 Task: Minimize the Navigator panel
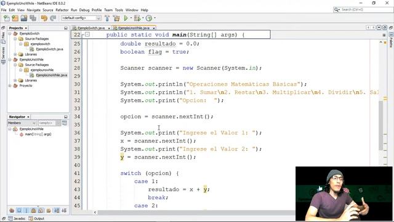click(66, 117)
